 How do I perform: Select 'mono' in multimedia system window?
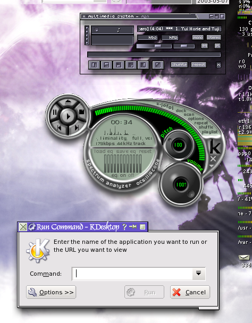(x=198, y=38)
